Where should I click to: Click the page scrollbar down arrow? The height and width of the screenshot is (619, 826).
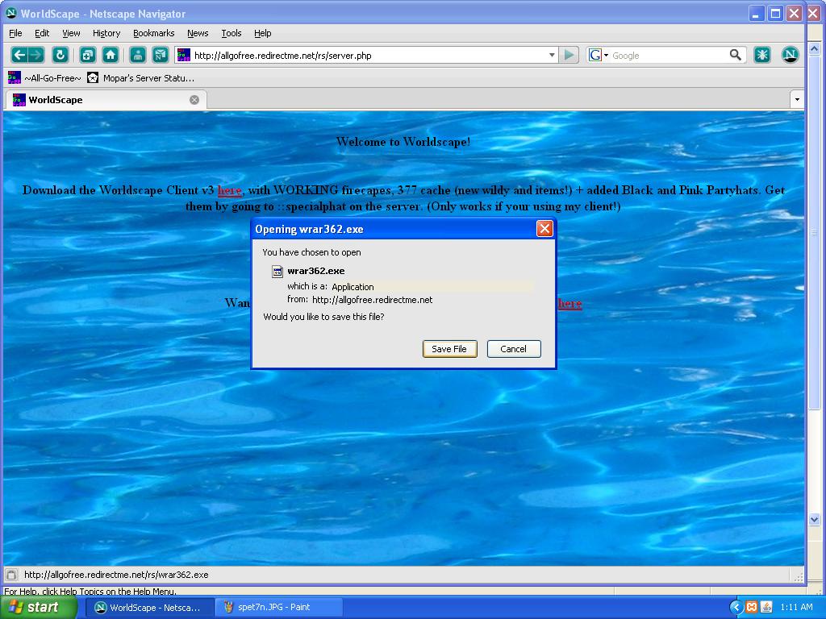coord(814,520)
